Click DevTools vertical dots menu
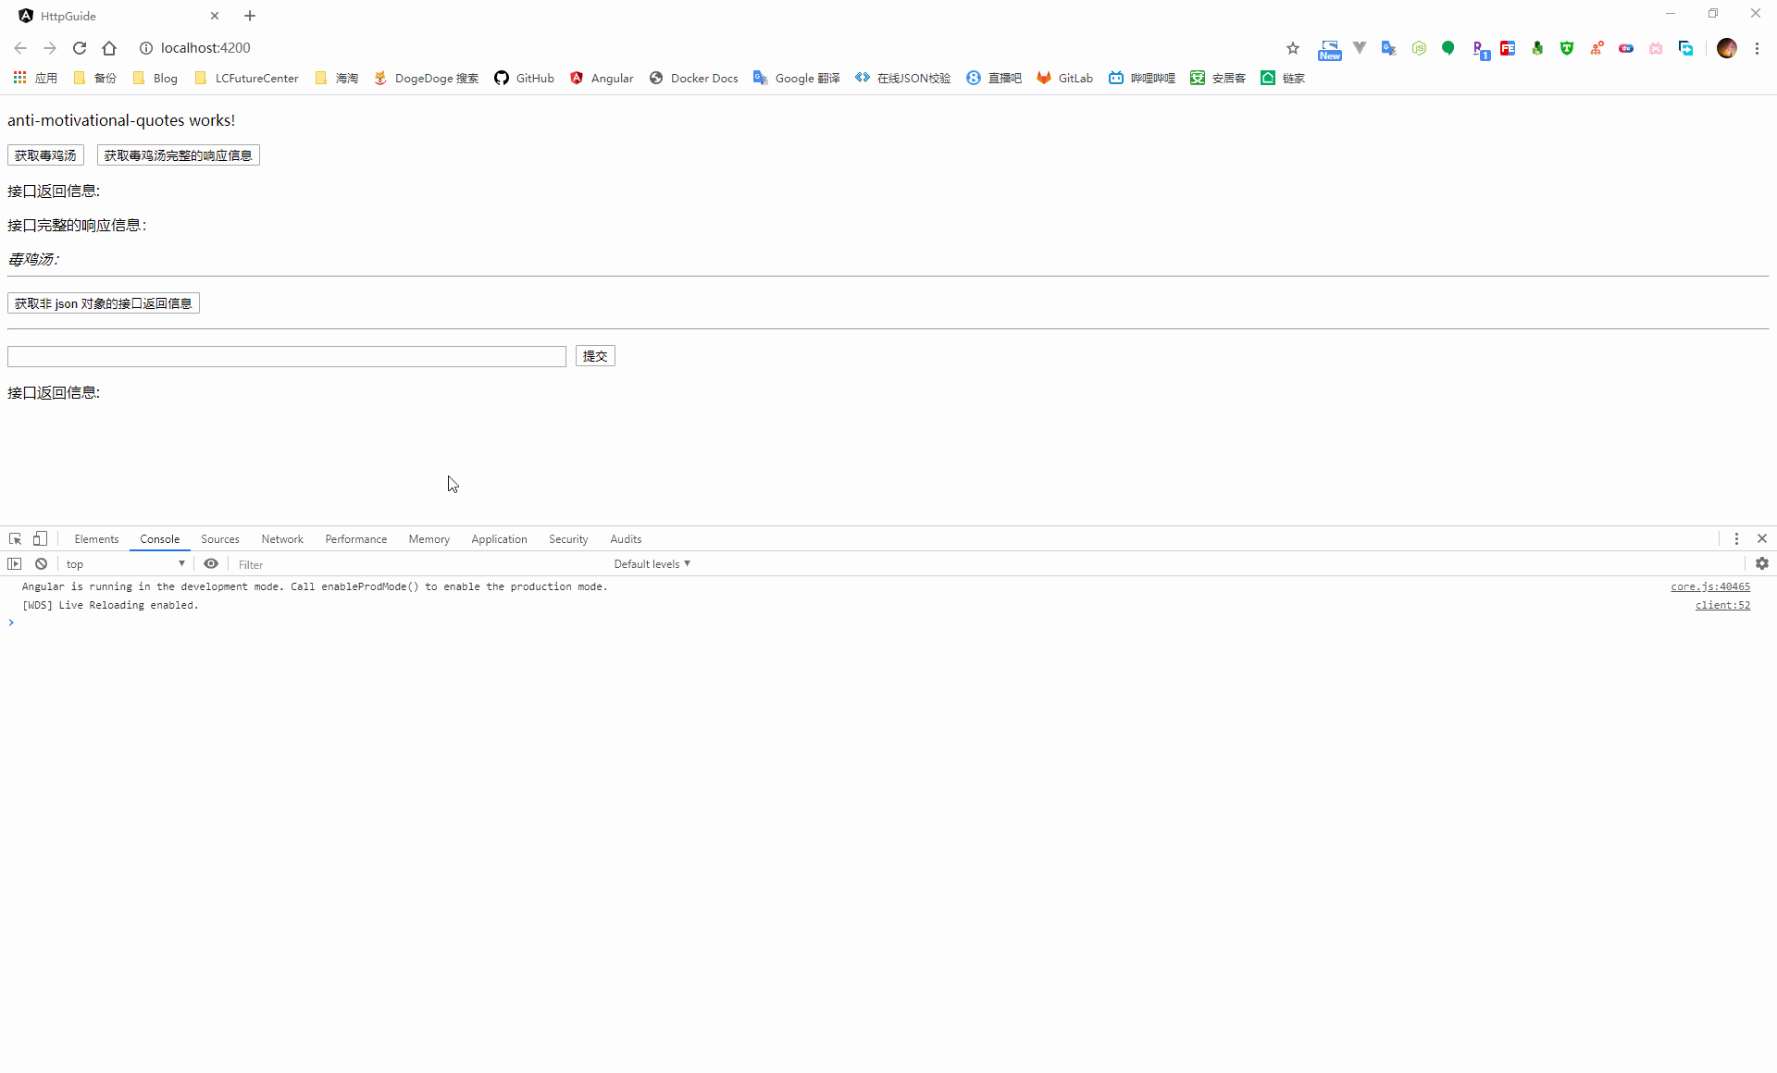 pos(1736,539)
